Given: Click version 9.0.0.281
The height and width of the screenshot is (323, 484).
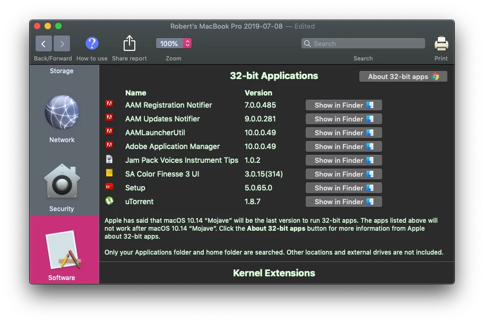Looking at the screenshot, I should 260,119.
